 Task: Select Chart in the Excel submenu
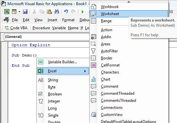pyautogui.click(x=129, y=79)
